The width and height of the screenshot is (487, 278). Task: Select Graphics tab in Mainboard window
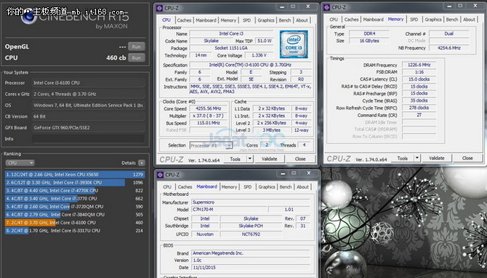(x=267, y=187)
